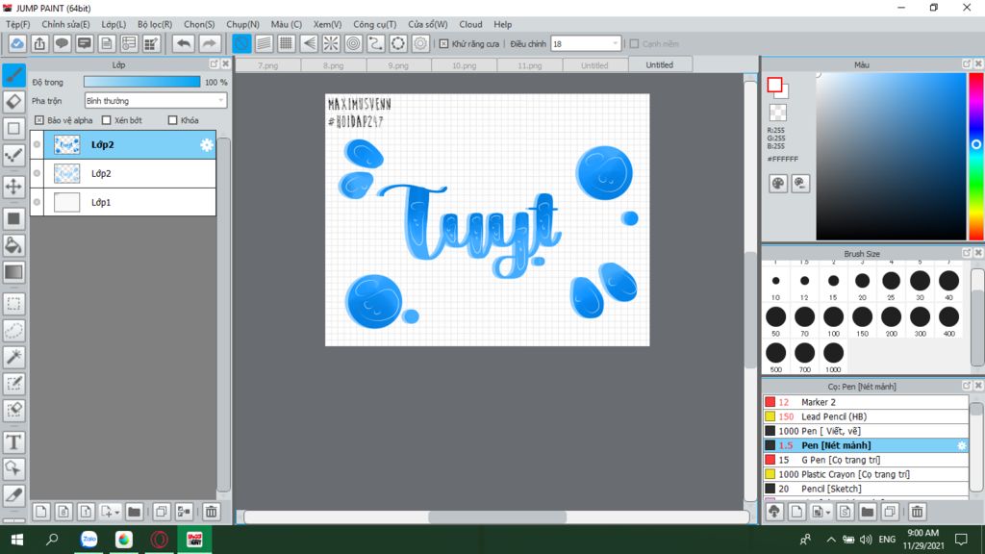
Task: Select the rectangular selection tool
Action: (x=13, y=304)
